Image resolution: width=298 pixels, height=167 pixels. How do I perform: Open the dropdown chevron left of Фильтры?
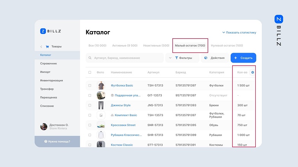click(x=170, y=58)
